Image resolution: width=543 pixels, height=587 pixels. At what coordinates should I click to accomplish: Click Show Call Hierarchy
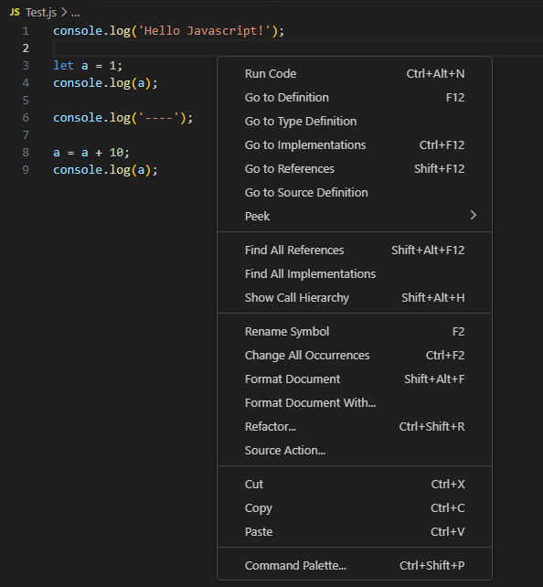tap(355, 298)
